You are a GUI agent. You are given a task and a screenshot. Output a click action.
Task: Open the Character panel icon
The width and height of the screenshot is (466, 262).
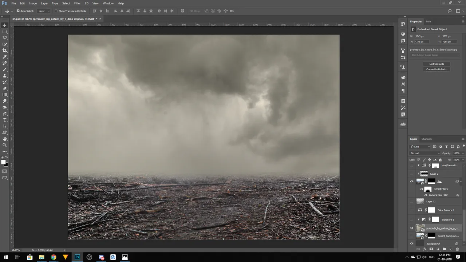click(403, 84)
